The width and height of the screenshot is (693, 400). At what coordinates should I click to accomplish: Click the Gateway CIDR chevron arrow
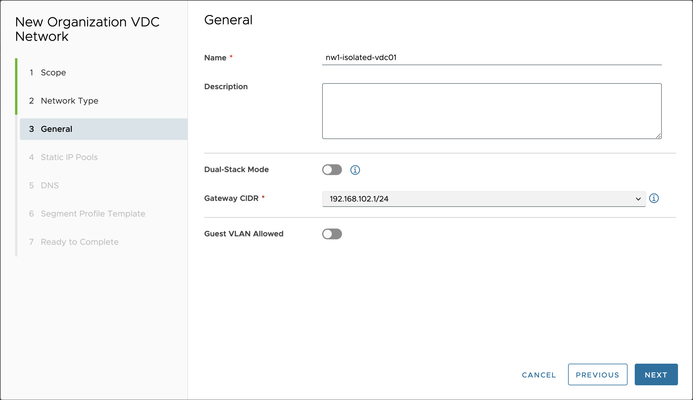(x=638, y=199)
